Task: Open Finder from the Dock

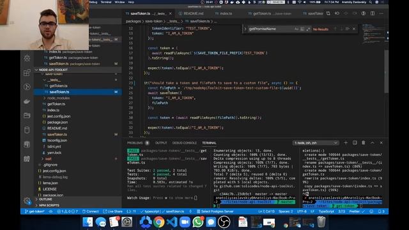Action: point(88,222)
